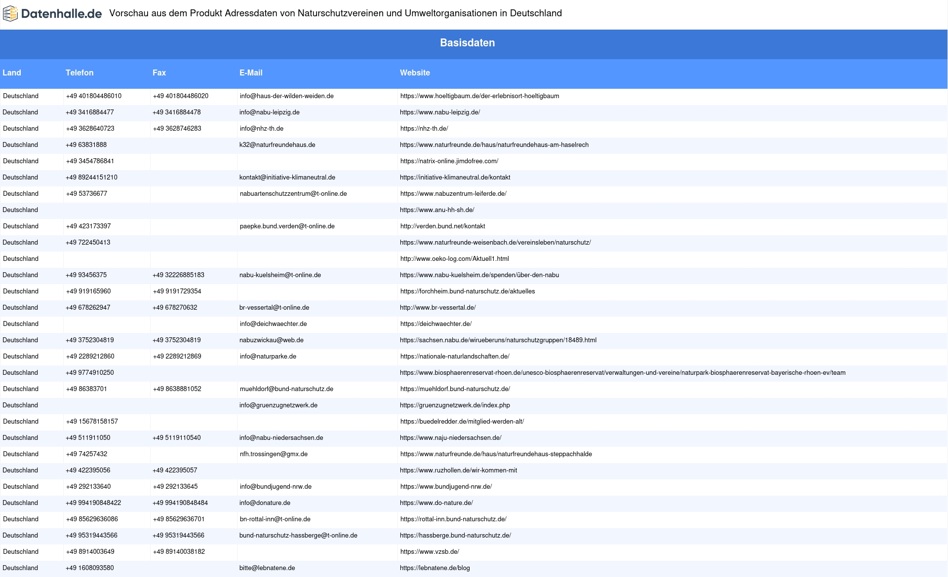
Task: Click the Land column header
Action: tap(12, 72)
